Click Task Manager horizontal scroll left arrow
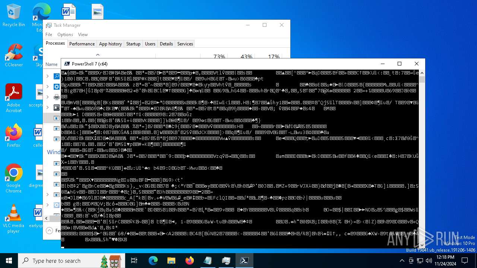The width and height of the screenshot is (477, 268). point(47,218)
